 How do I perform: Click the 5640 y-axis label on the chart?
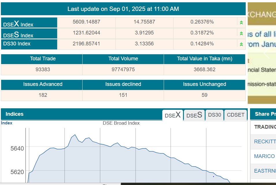[x=17, y=149]
